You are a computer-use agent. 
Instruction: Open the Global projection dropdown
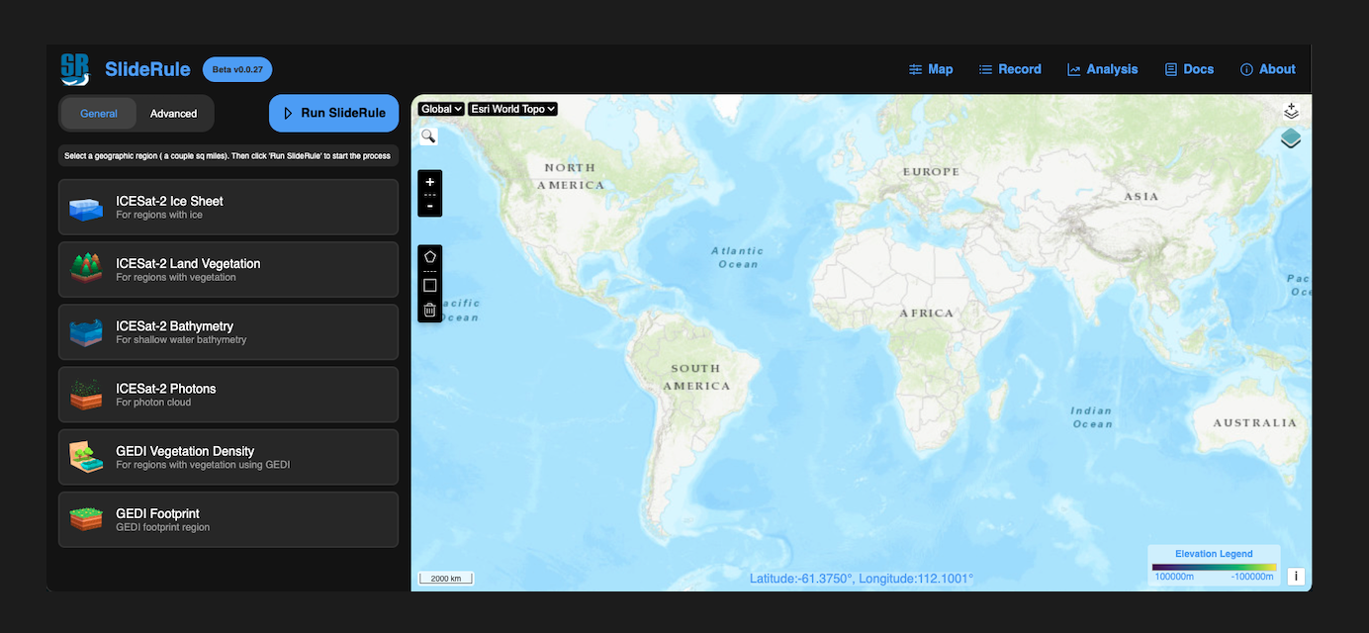point(441,109)
